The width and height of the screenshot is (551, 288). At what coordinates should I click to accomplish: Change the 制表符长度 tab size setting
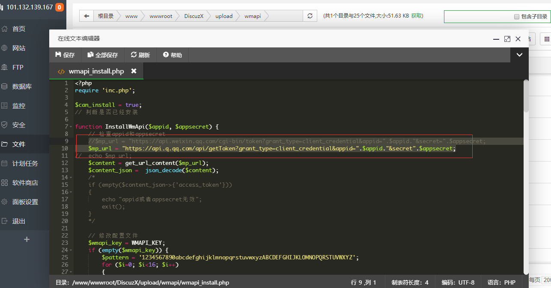(410, 282)
